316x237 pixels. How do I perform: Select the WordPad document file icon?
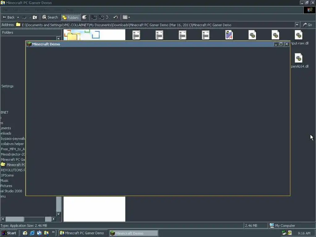pos(229,35)
